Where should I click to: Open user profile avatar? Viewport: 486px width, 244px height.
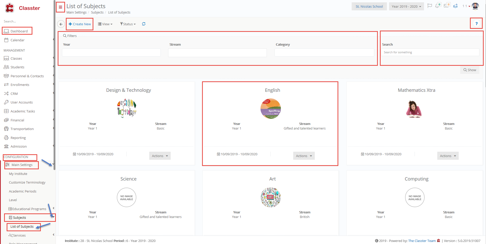click(x=475, y=6)
